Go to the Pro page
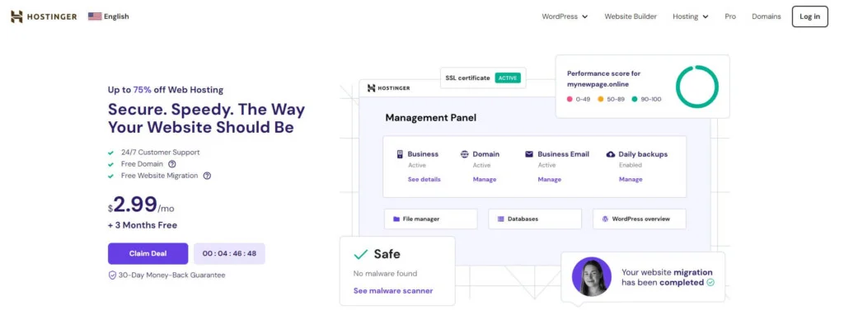 pos(730,16)
